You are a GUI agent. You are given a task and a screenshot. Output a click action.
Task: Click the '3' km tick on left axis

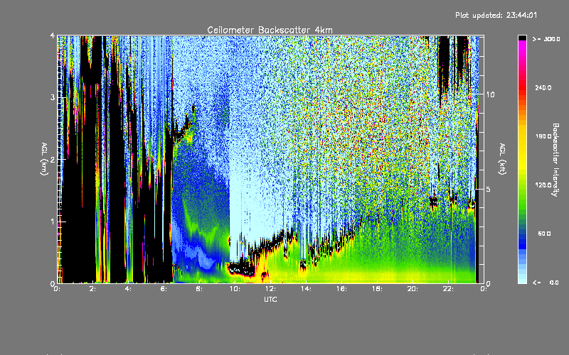(53, 98)
